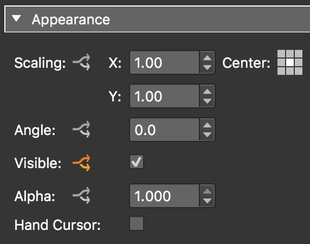Decrease Alpha value with down stepper arrow

tap(207, 201)
